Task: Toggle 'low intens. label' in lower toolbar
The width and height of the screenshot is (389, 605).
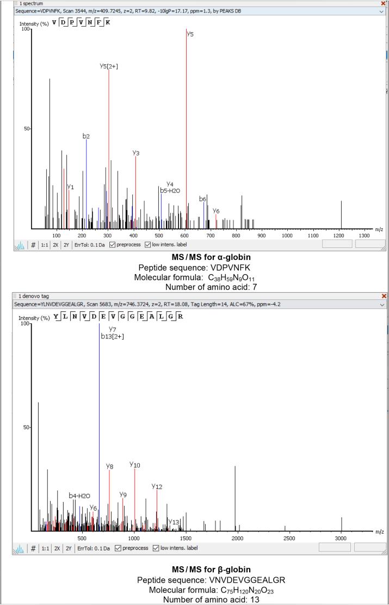Action: pos(156,548)
